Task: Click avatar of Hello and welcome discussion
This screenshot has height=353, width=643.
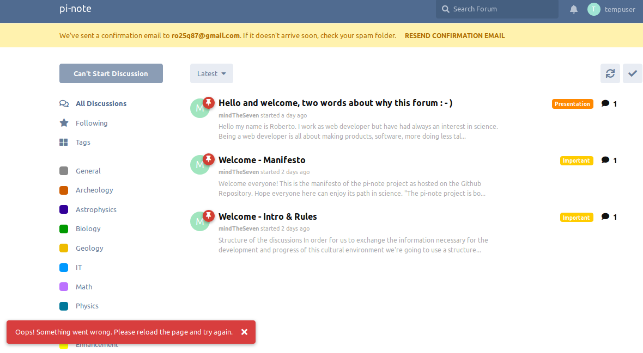Action: 199,108
